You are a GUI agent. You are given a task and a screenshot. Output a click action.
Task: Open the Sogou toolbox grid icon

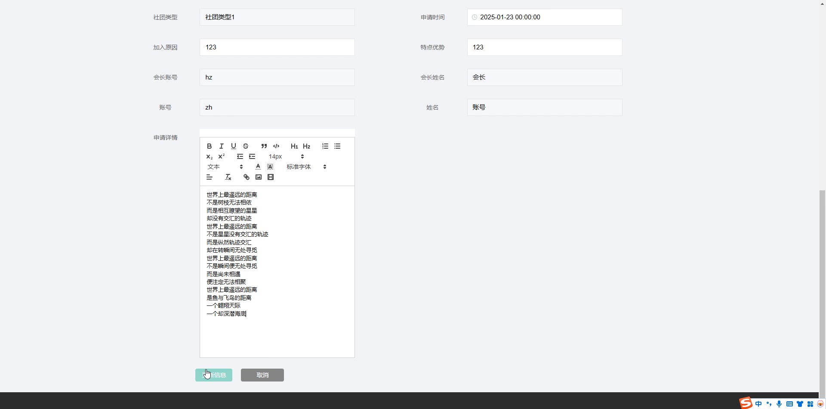pos(810,404)
